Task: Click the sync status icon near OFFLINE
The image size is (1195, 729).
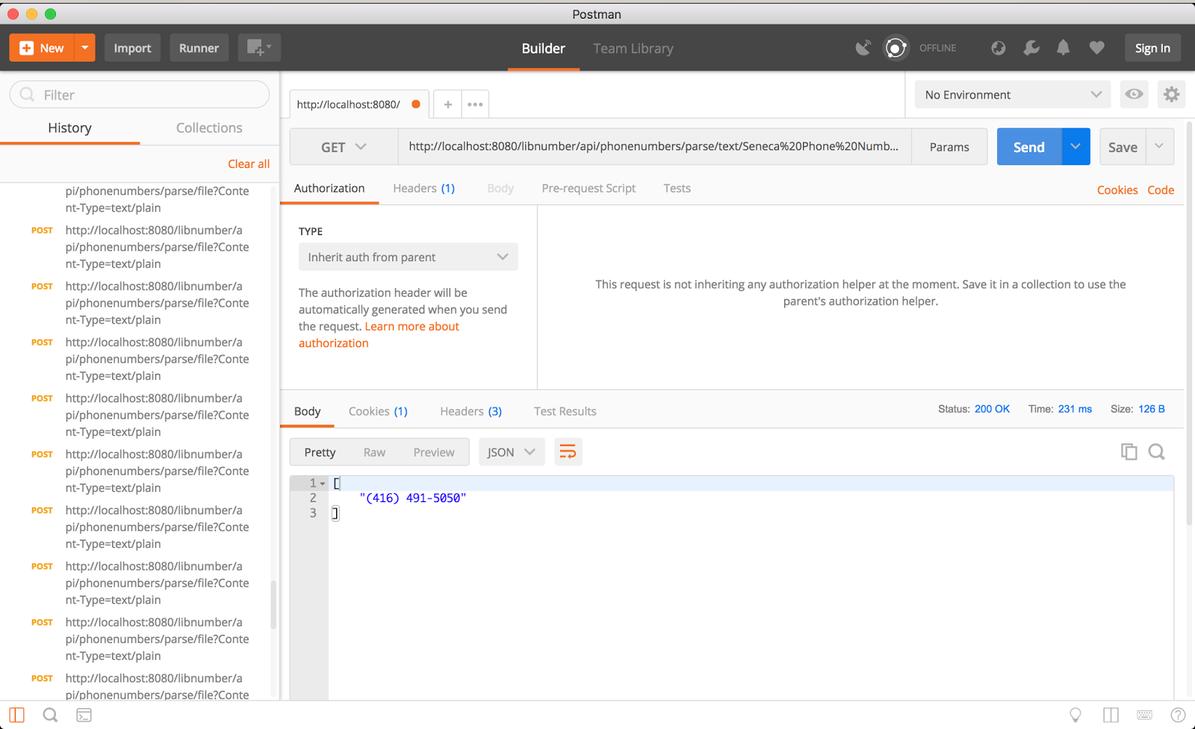Action: 896,47
